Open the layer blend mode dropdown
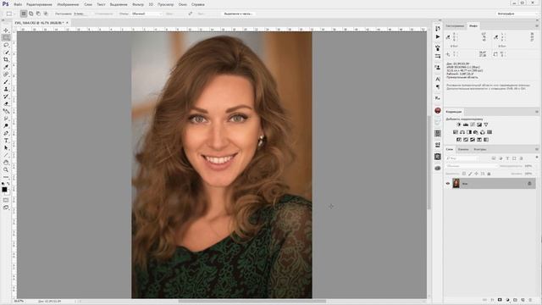The height and width of the screenshot is (305, 542). click(x=472, y=166)
